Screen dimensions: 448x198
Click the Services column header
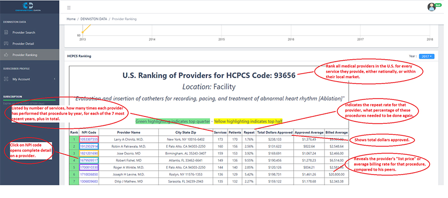[x=221, y=132]
